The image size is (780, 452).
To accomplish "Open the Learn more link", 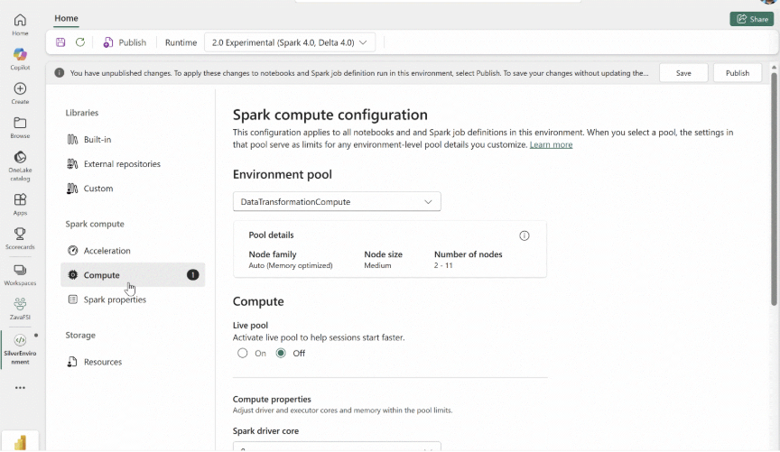I will click(x=552, y=144).
